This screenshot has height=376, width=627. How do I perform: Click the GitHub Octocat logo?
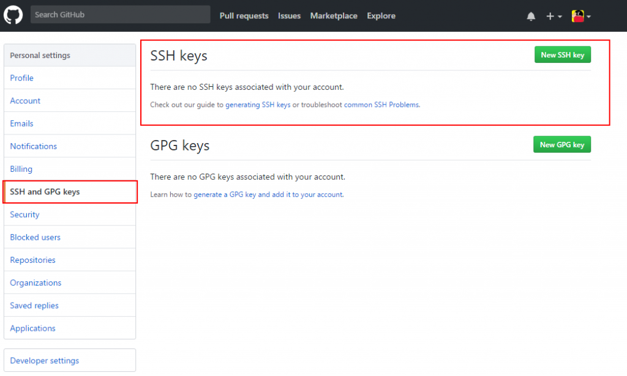13,15
